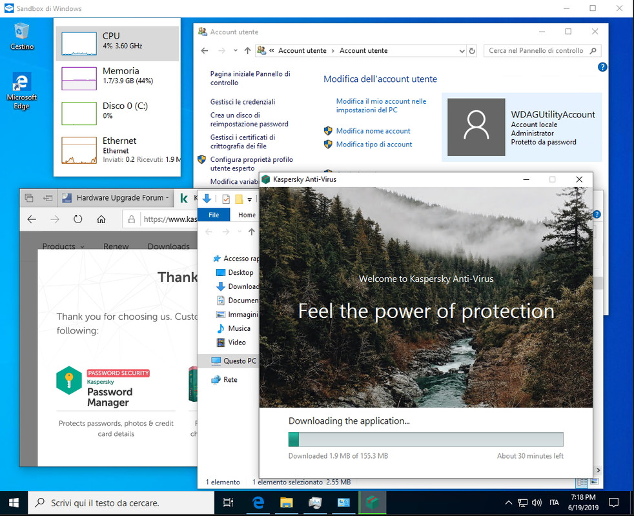This screenshot has width=634, height=516.
Task: Open the volume control in system tray
Action: 537,502
